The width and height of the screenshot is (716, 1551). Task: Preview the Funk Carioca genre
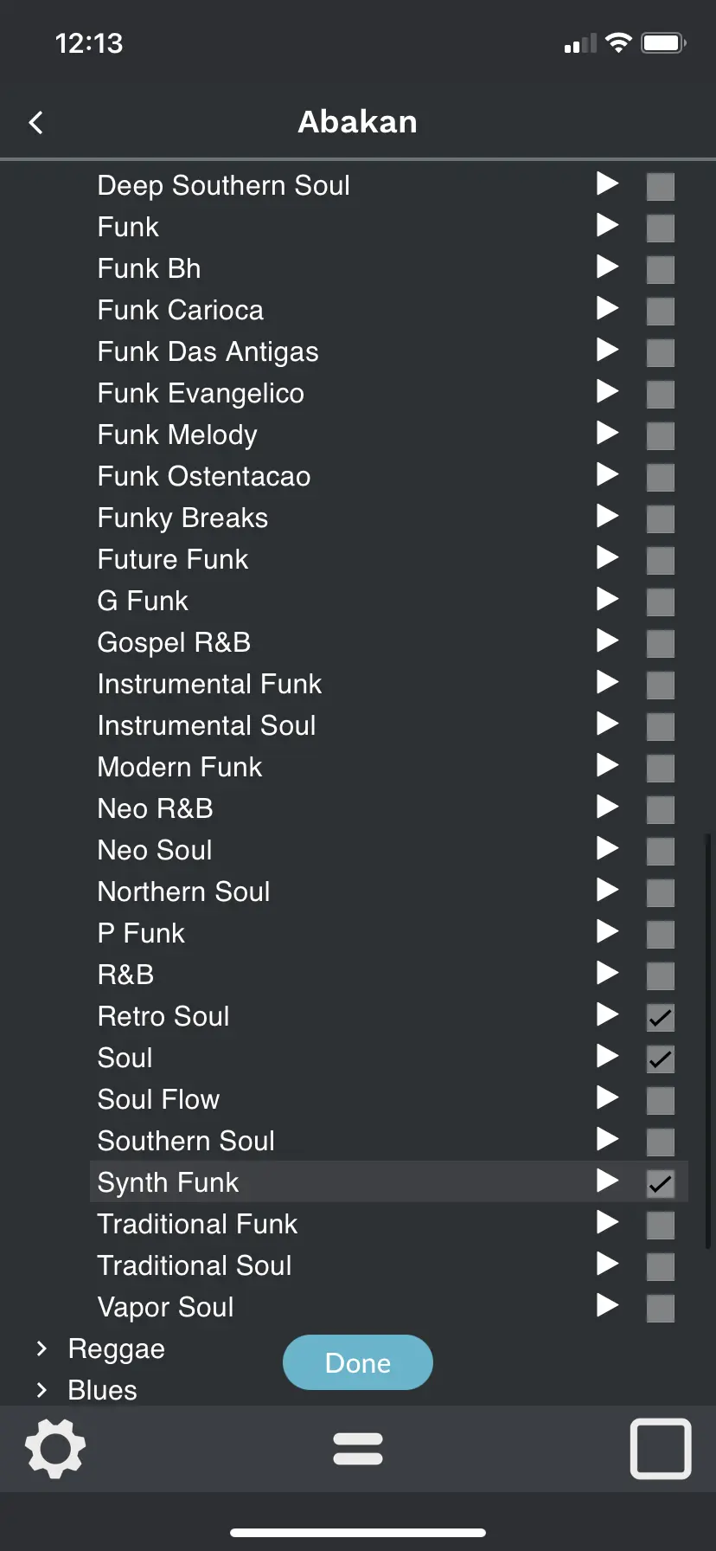pos(608,309)
